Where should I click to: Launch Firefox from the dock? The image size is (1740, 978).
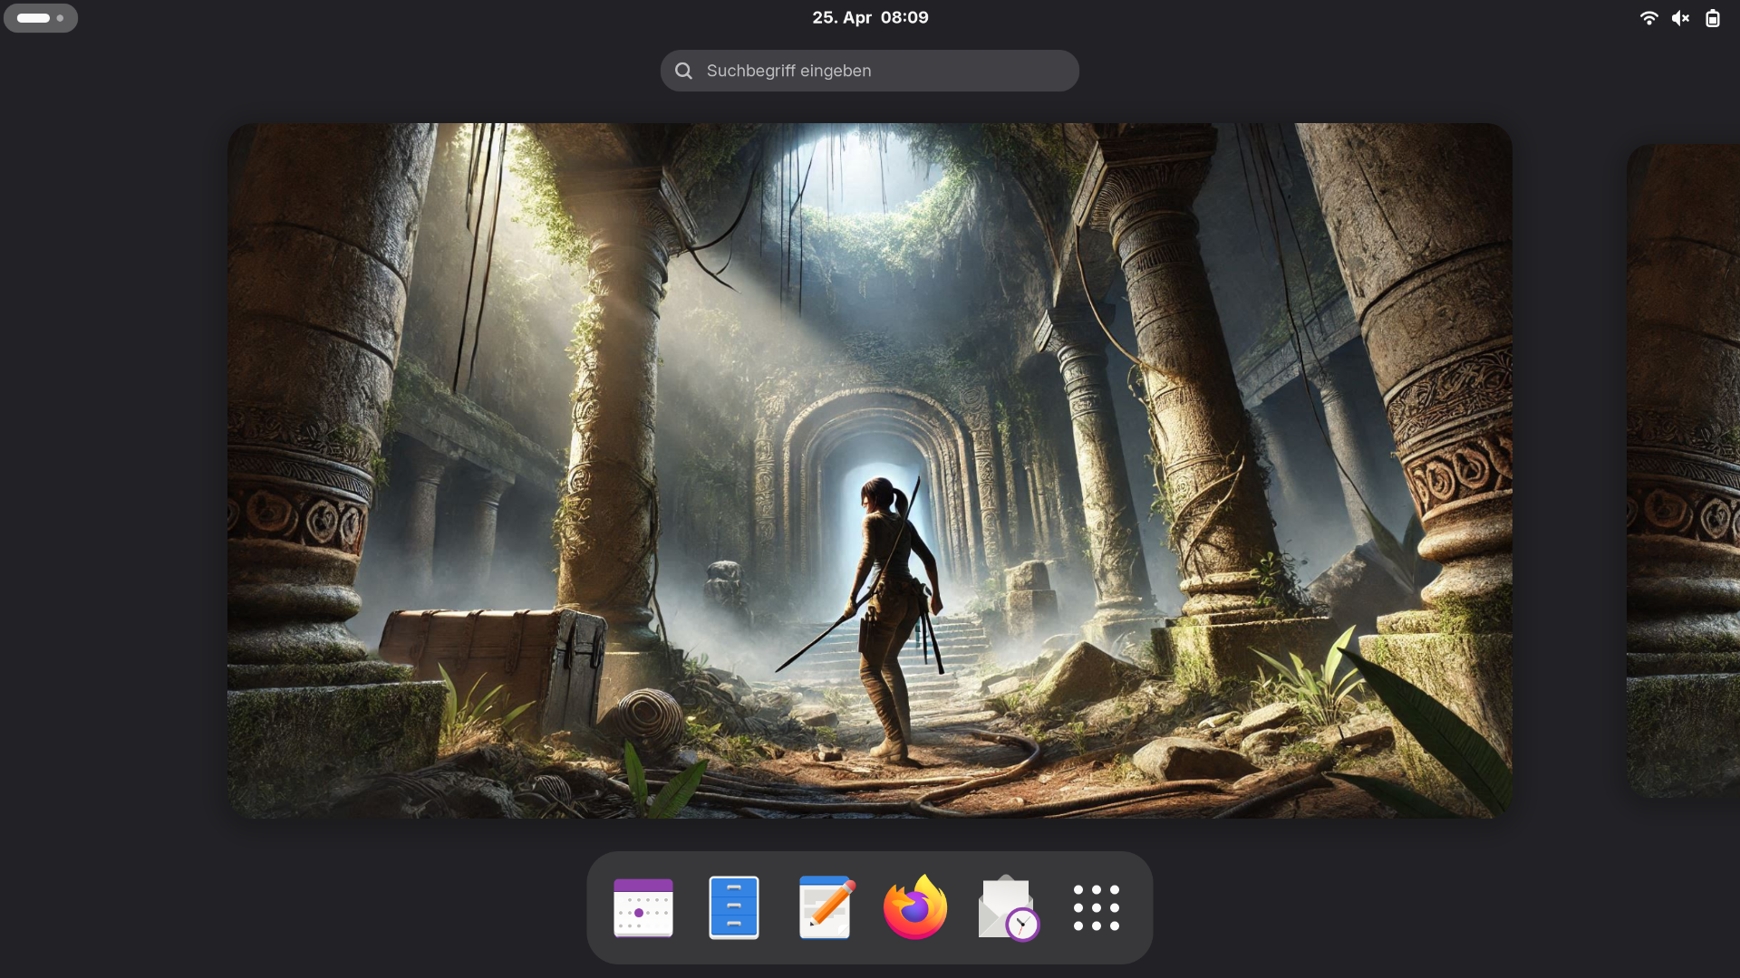click(915, 907)
